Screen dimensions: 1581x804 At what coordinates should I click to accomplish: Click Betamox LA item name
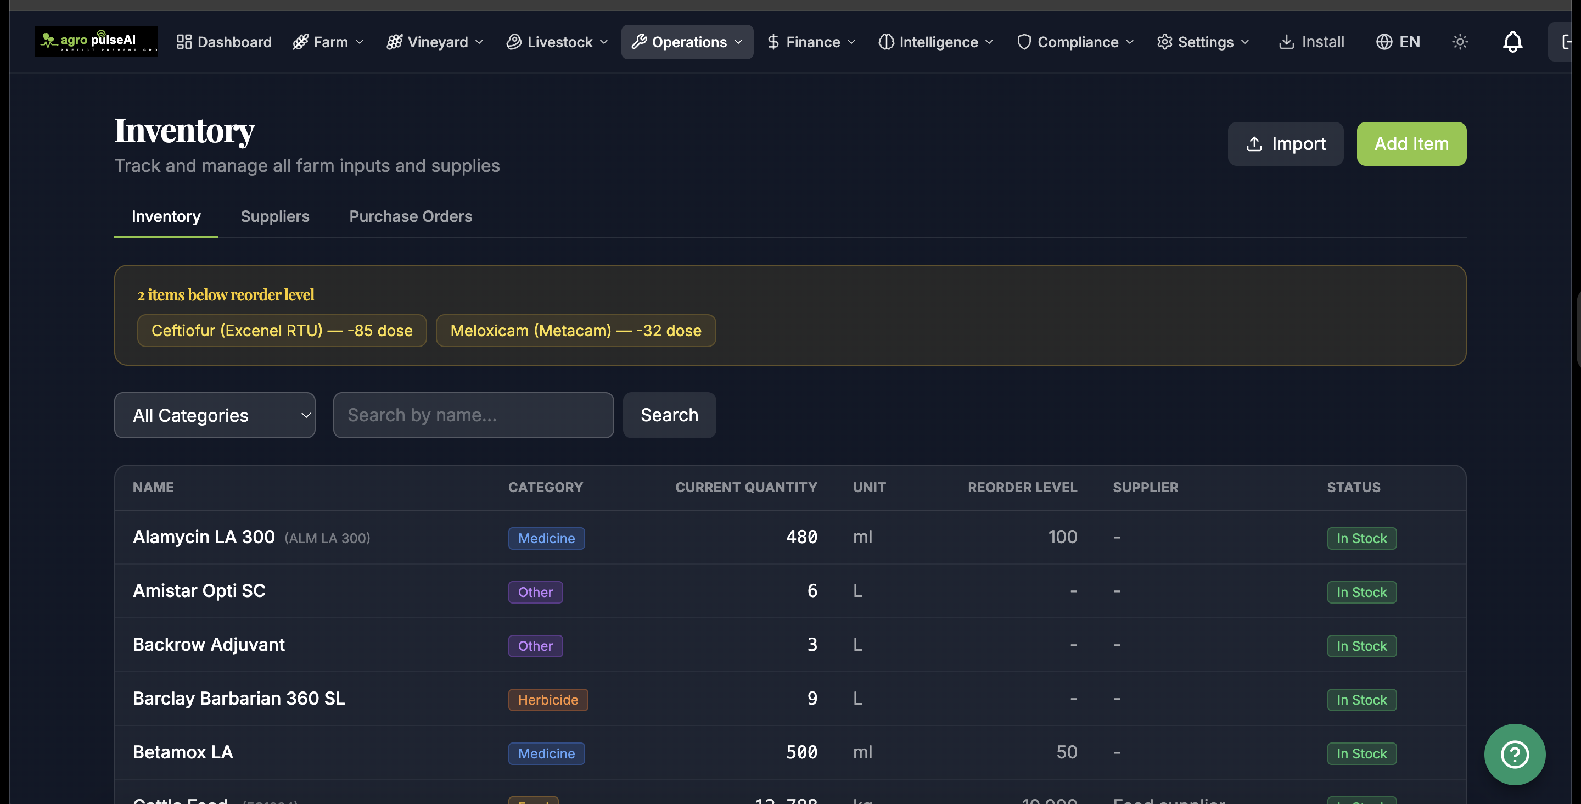[183, 752]
